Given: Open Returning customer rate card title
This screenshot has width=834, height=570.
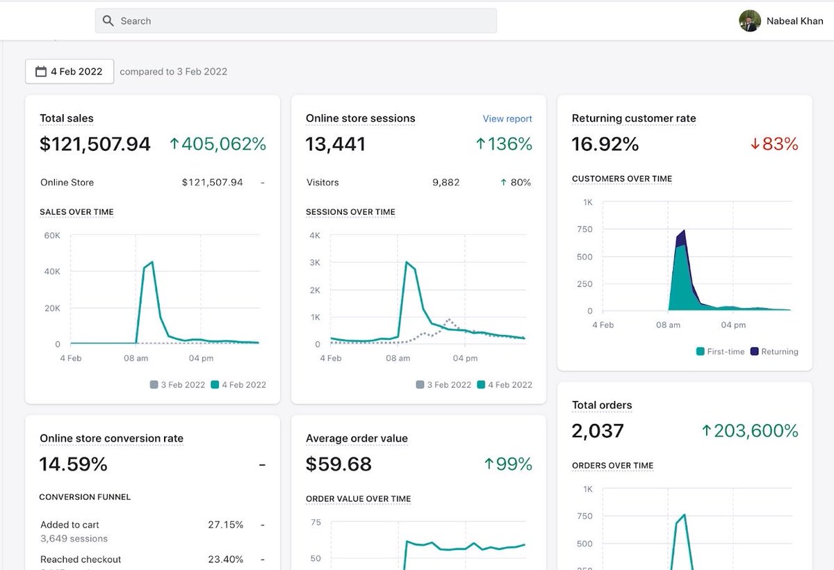Looking at the screenshot, I should (634, 118).
